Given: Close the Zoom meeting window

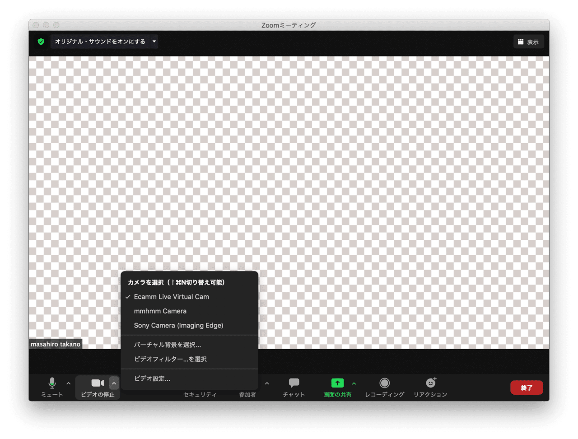Looking at the screenshot, I should [x=36, y=25].
